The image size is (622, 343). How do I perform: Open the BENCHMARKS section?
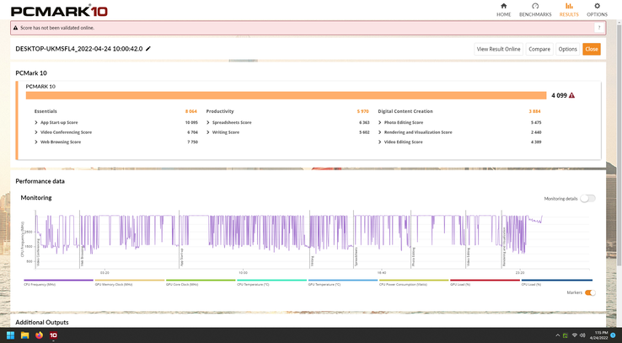click(535, 10)
